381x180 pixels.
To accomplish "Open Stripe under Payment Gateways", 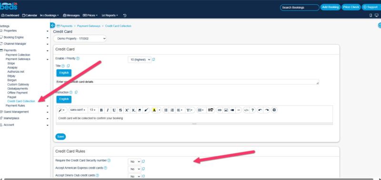I will [11, 64].
